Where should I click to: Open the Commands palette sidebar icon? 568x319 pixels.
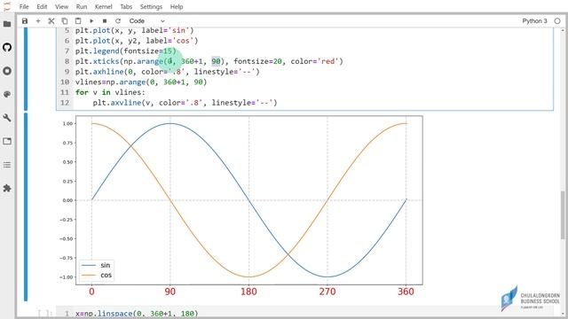coord(7,95)
